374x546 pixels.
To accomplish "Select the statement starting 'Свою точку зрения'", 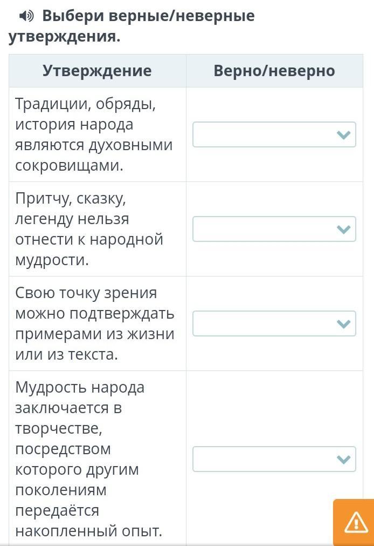I will 94,323.
